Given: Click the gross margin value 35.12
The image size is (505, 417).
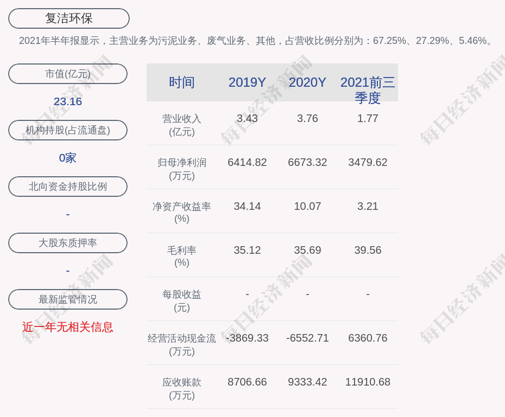Looking at the screenshot, I should coord(247,250).
